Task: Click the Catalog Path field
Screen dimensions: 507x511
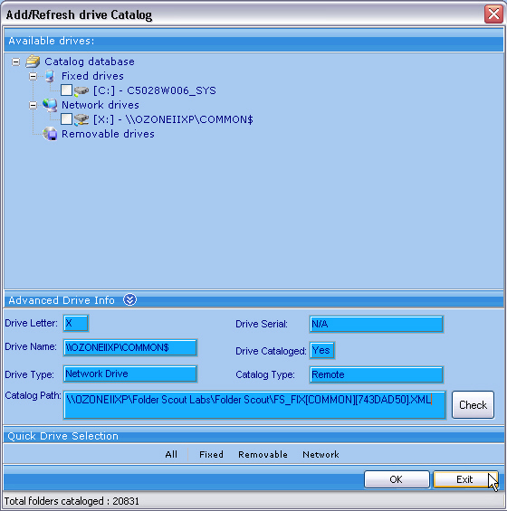Action: pos(254,405)
